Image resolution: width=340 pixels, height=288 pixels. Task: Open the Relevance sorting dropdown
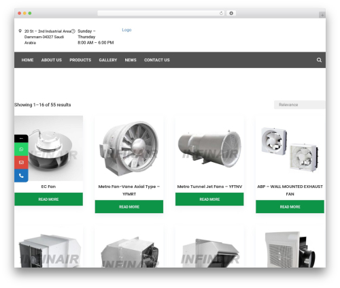tap(299, 105)
